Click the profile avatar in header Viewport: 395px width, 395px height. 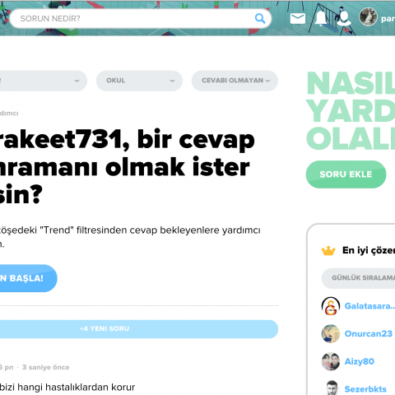[x=368, y=17]
